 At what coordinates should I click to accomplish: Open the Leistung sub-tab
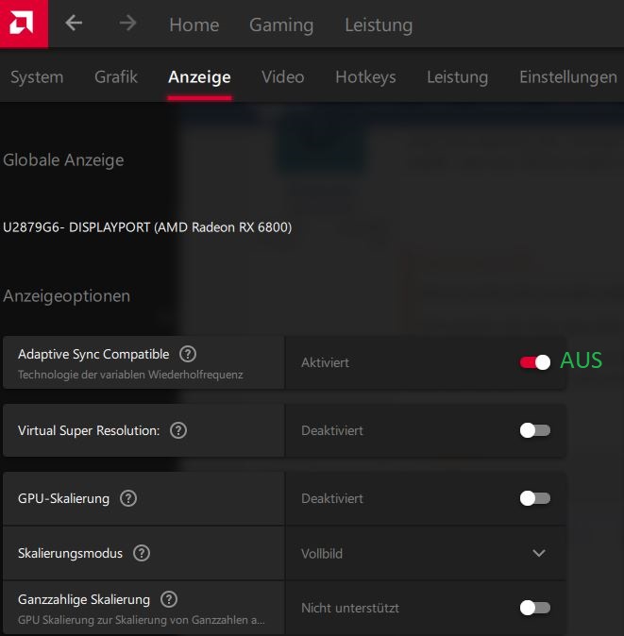click(457, 77)
